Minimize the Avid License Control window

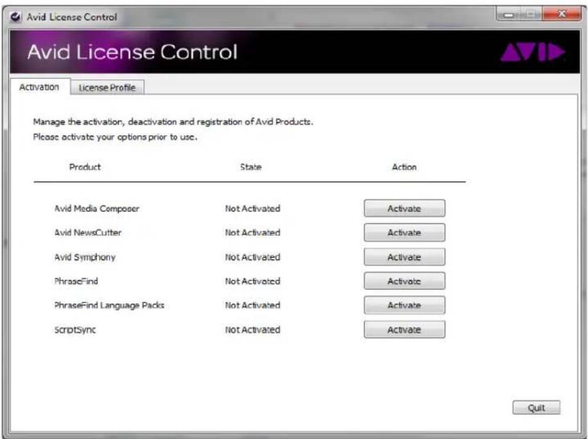tap(509, 14)
